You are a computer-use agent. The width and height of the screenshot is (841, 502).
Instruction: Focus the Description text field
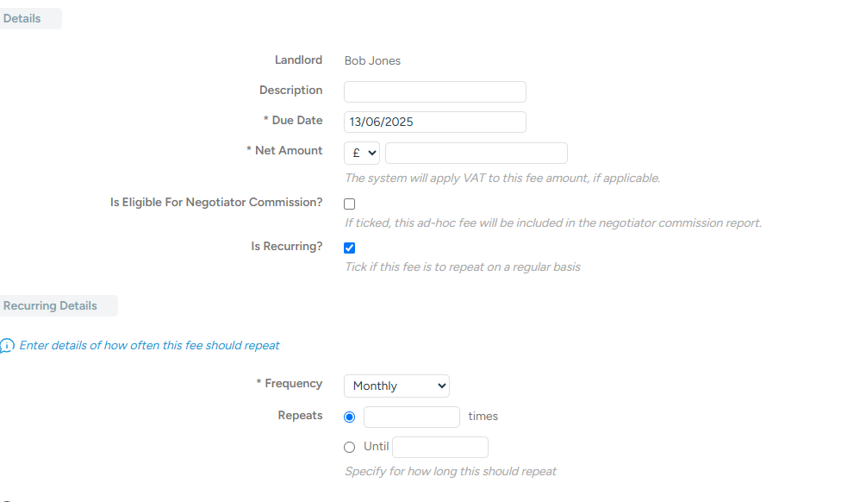[434, 91]
